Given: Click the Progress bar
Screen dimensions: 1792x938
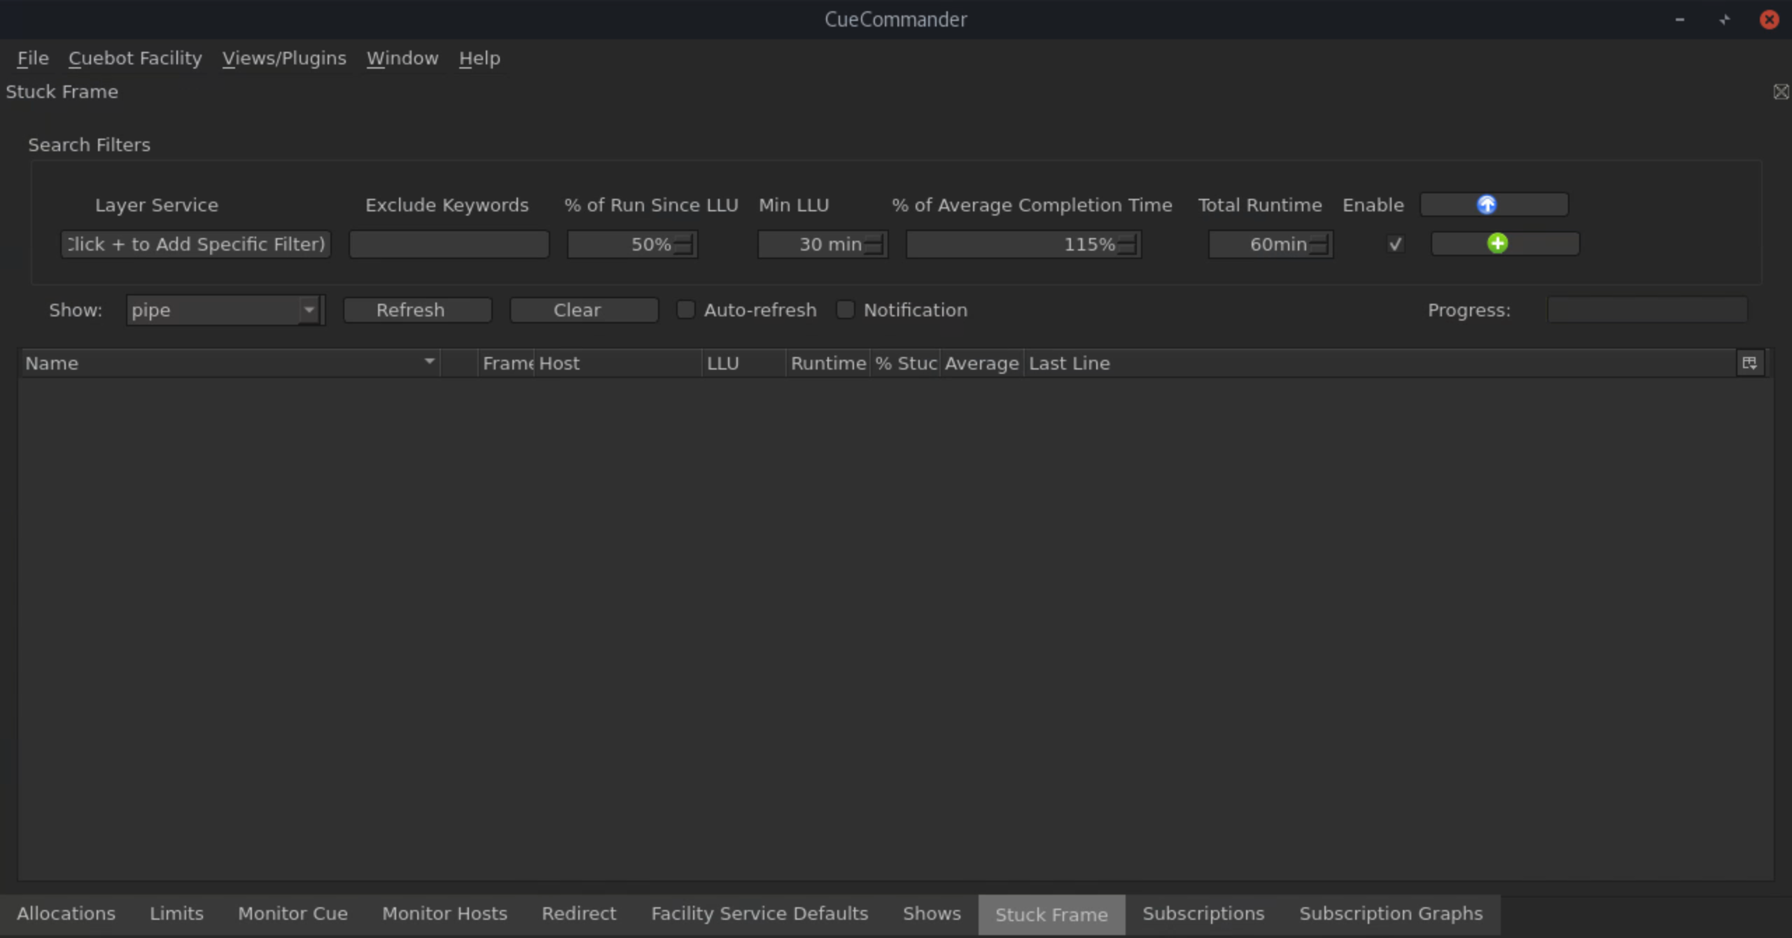Looking at the screenshot, I should pyautogui.click(x=1647, y=310).
